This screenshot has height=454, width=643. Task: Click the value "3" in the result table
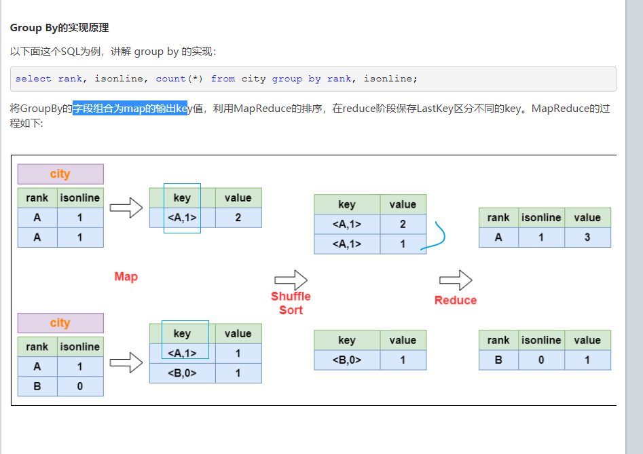587,238
